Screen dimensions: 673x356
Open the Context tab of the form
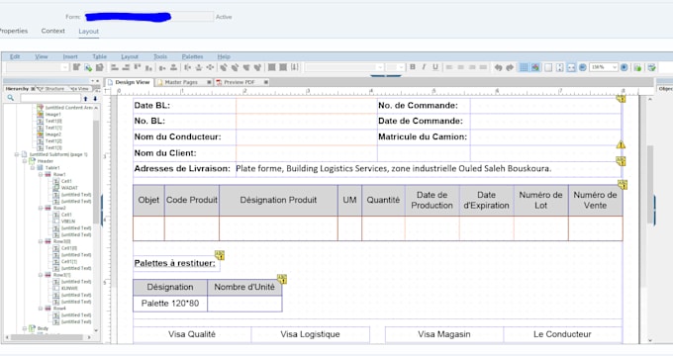(x=52, y=31)
